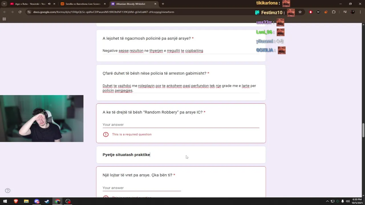Edit the wrongful arrest answer text
This screenshot has width=365, height=205.
pos(181,88)
